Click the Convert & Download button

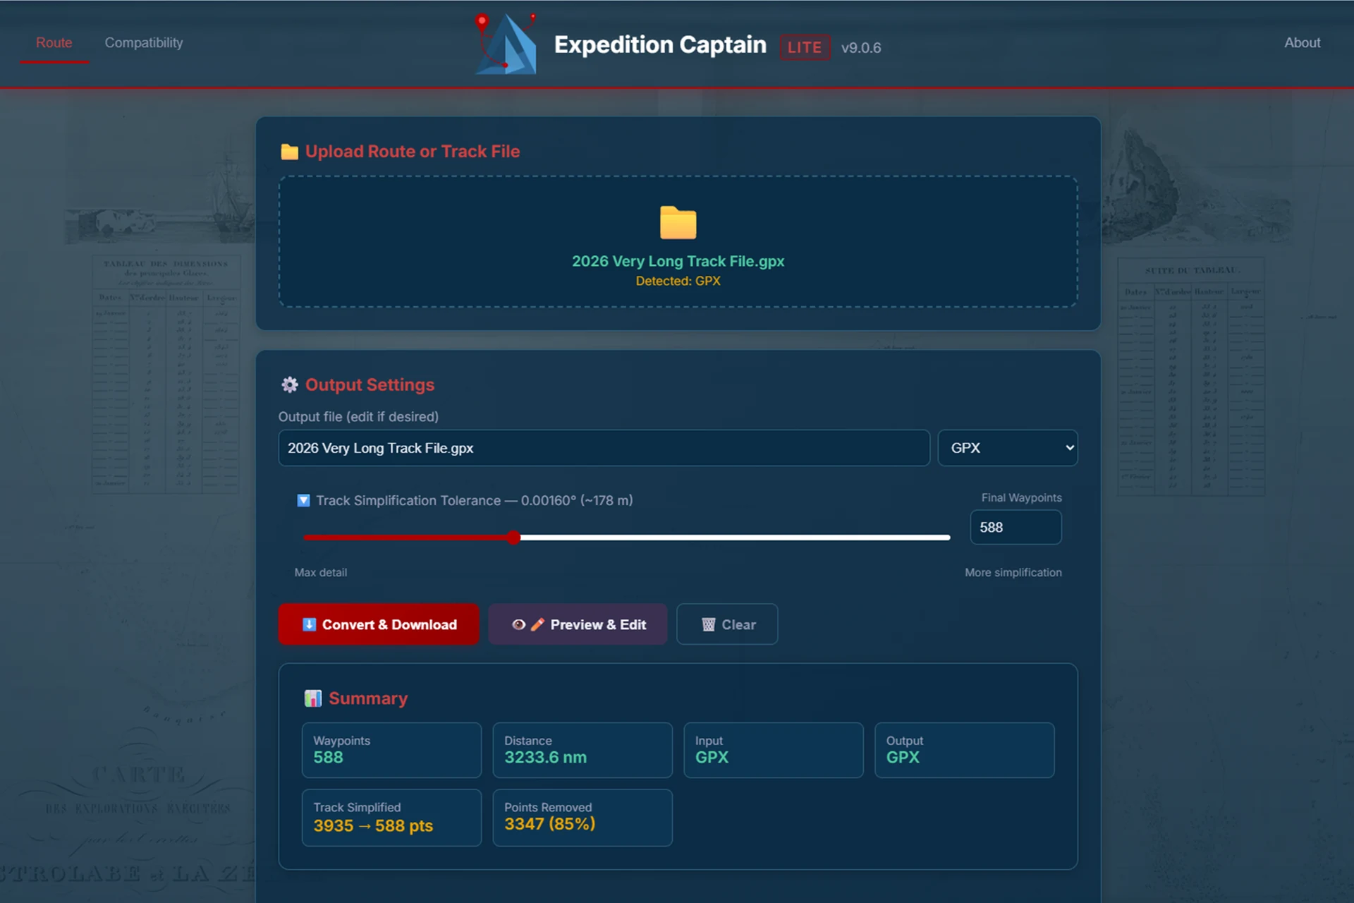[x=379, y=624]
